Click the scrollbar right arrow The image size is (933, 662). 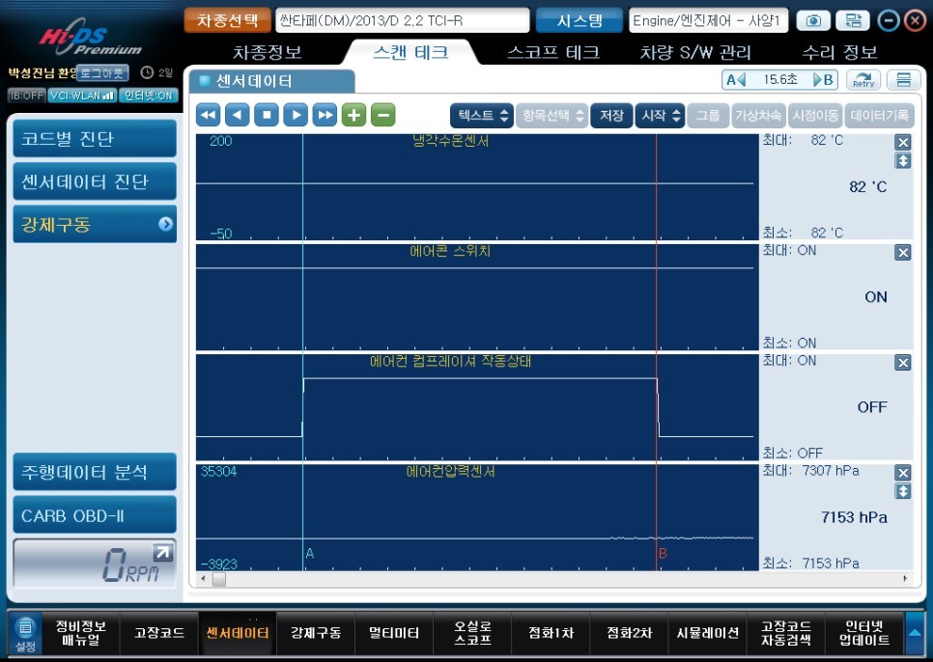coord(906,579)
